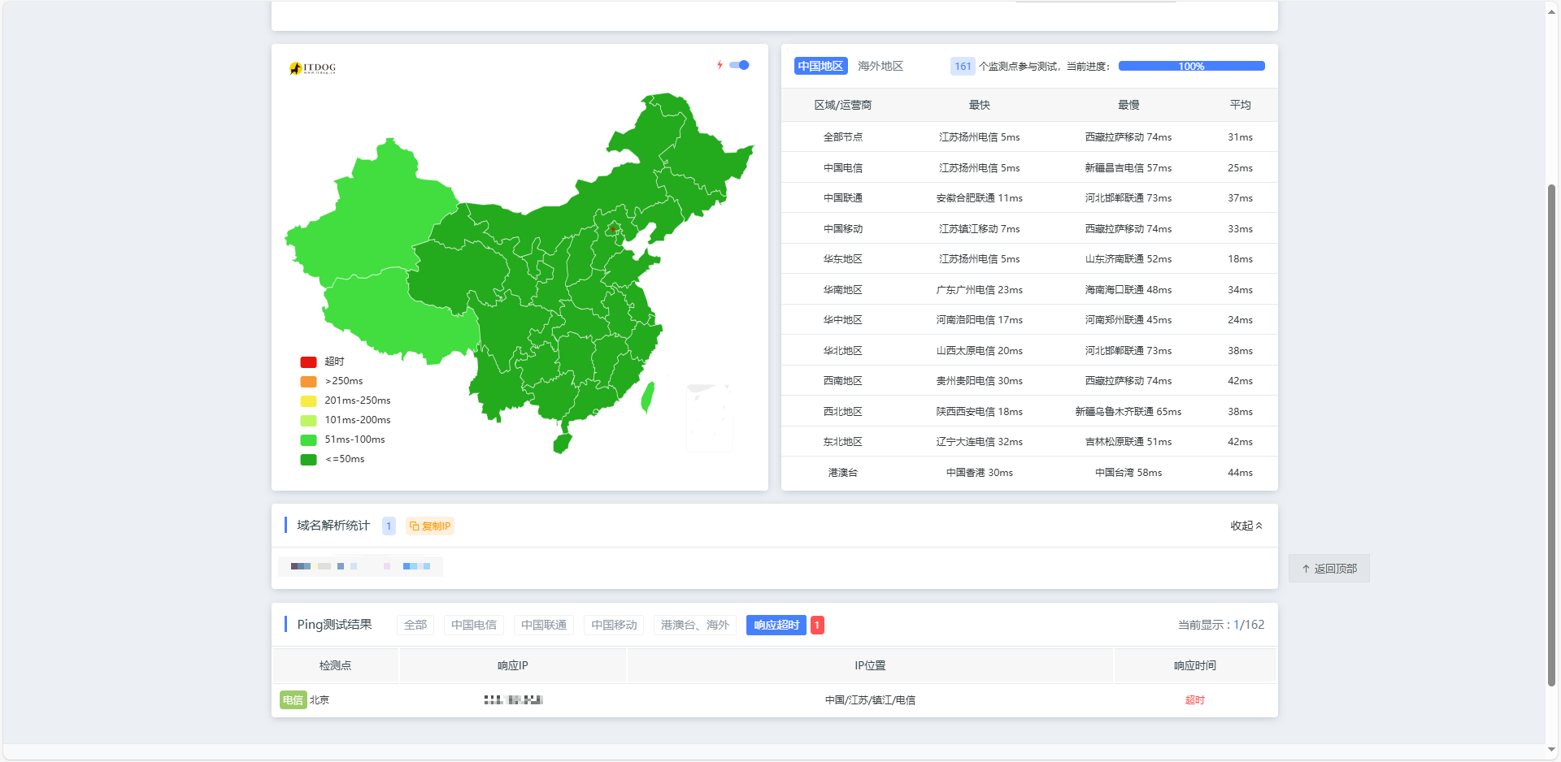Click the ITDOG logo on the map
This screenshot has width=1561, height=762.
(x=312, y=68)
